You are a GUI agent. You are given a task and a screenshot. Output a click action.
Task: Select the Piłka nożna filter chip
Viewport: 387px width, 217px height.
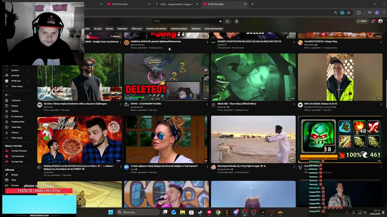(137, 29)
